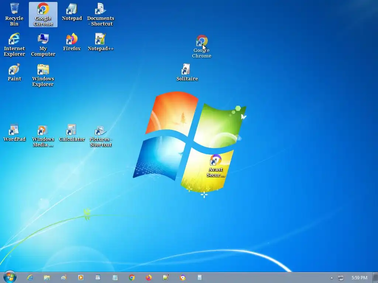
Task: Select the Avast Secure Browser desktop icon
Action: (216, 166)
